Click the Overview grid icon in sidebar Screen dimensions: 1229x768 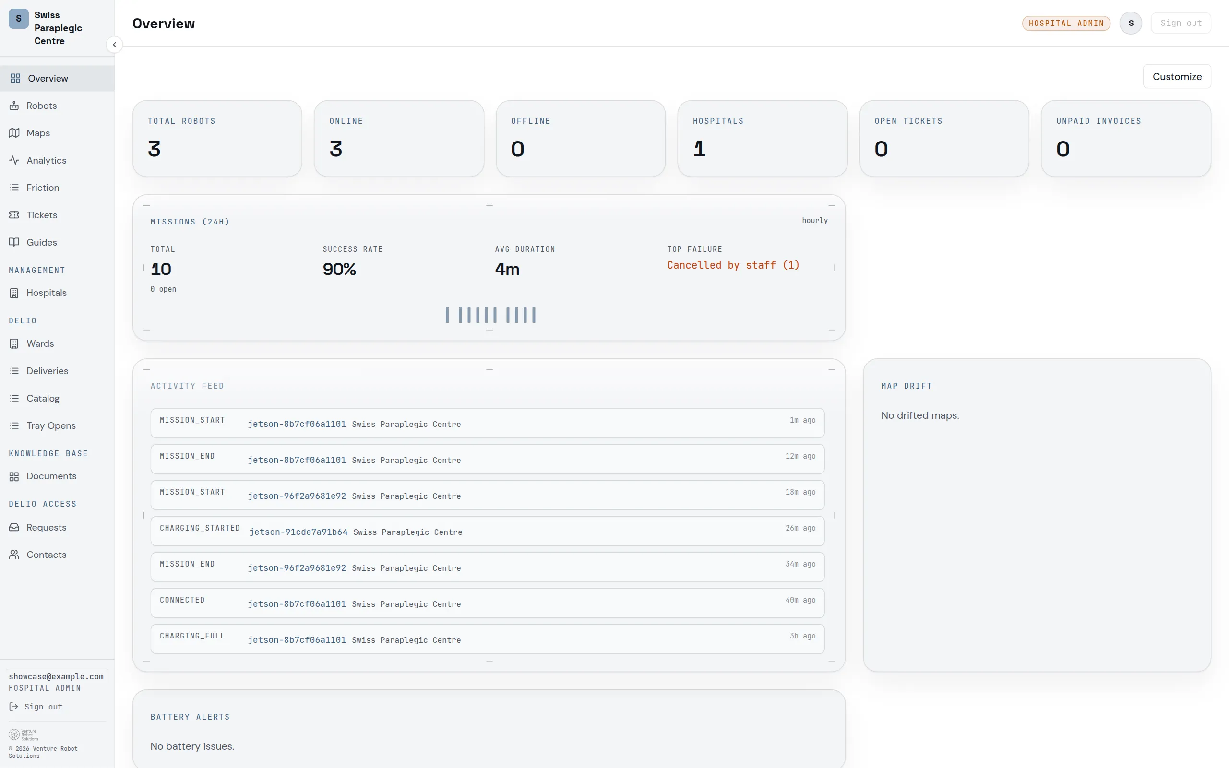pyautogui.click(x=15, y=78)
